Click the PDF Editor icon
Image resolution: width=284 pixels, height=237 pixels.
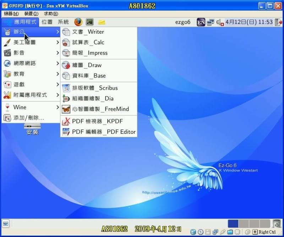(x=66, y=132)
